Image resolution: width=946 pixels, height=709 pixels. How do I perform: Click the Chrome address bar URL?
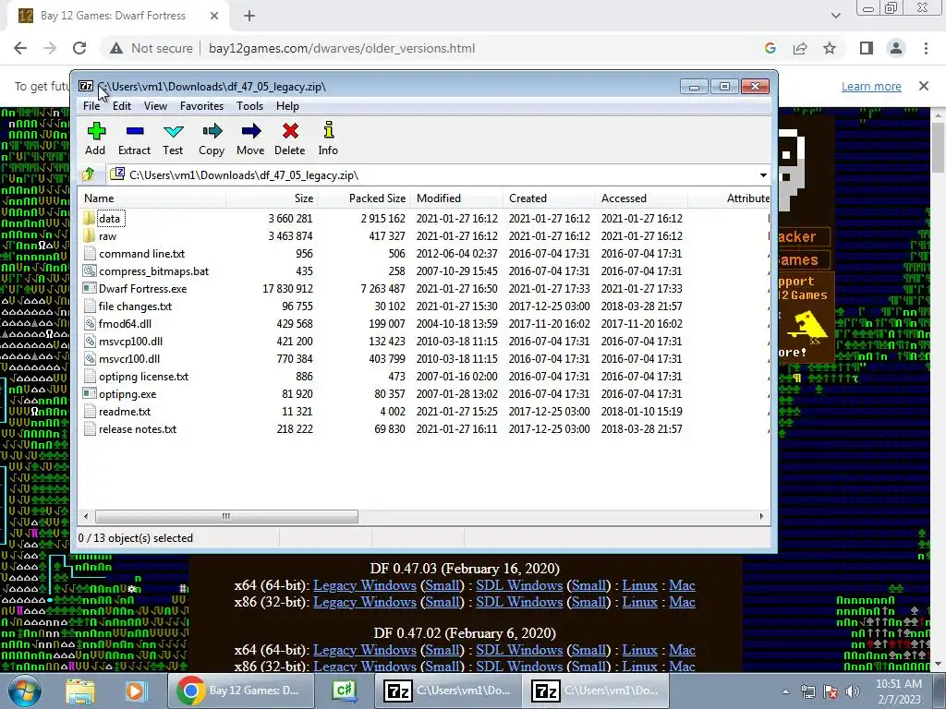pos(342,48)
